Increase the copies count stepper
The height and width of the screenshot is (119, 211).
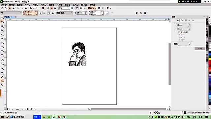(189, 43)
